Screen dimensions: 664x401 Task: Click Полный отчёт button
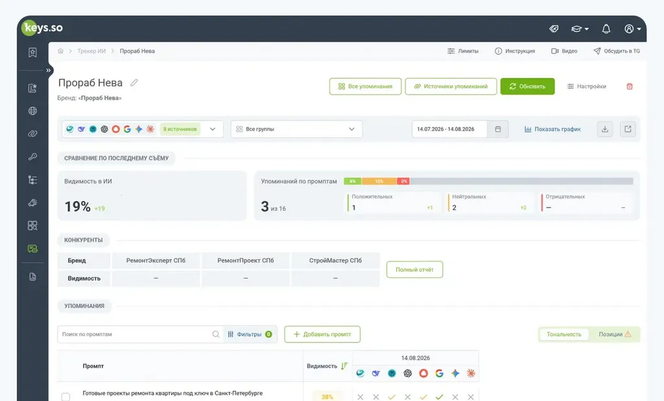click(414, 269)
